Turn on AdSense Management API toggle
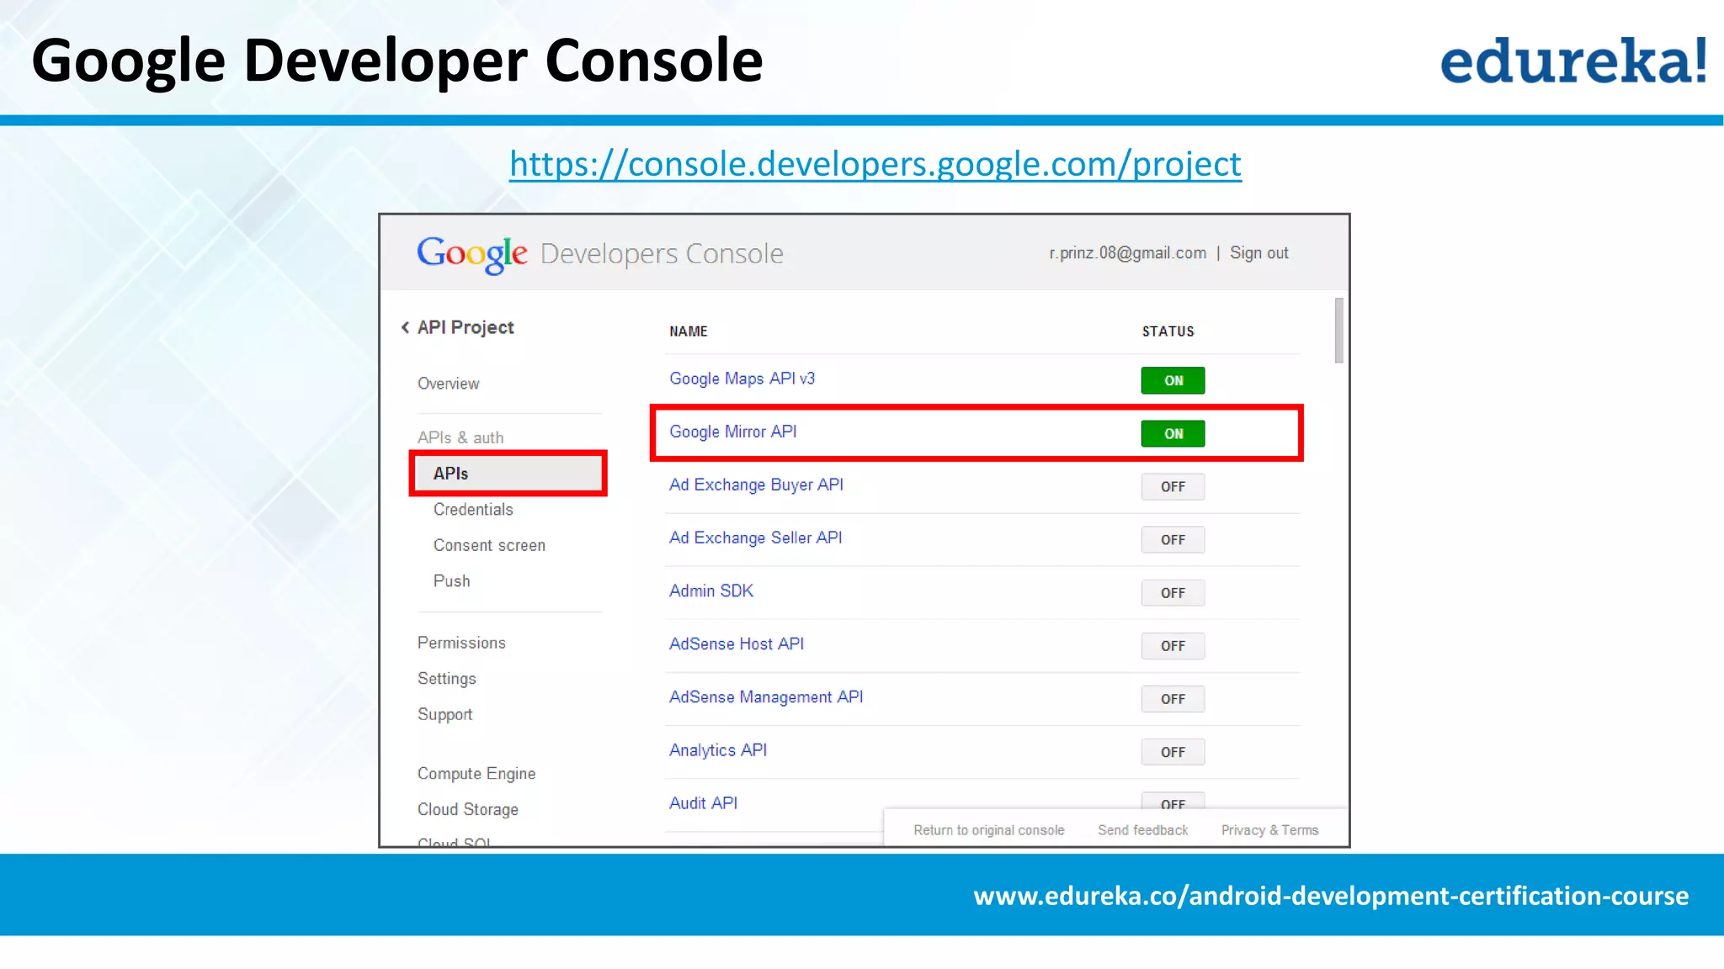 click(x=1173, y=698)
